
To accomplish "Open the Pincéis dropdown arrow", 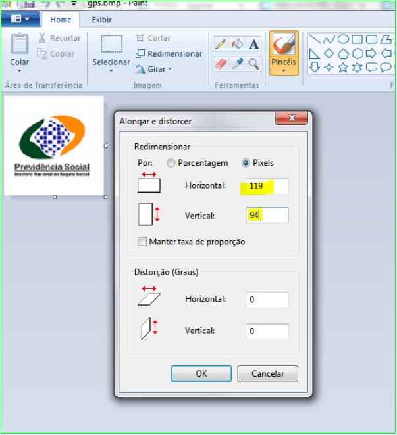I will pos(284,71).
